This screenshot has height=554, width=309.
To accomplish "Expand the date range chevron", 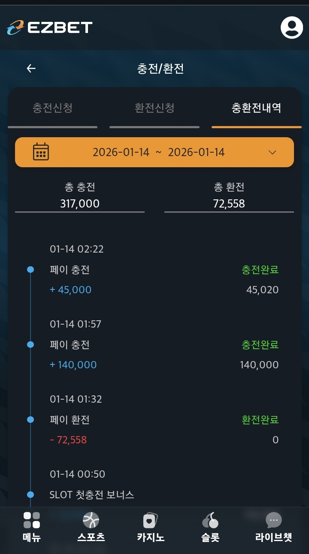I will pyautogui.click(x=272, y=152).
